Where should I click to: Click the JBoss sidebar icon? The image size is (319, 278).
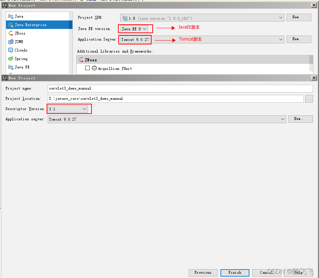tap(11, 33)
